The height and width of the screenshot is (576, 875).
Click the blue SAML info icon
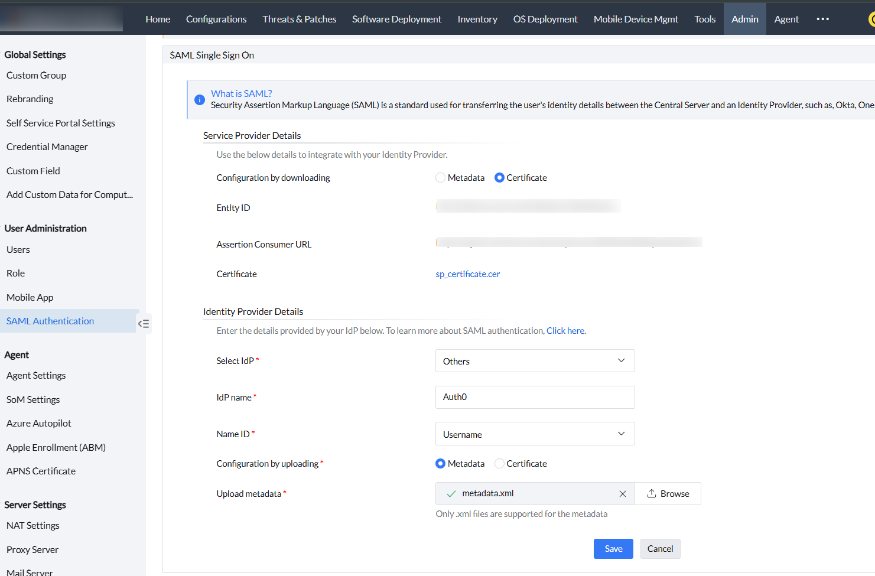(x=200, y=100)
